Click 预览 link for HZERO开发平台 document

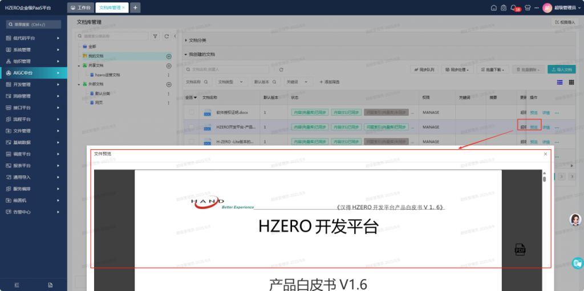tap(534, 127)
